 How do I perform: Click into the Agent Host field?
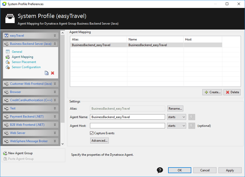(128, 126)
